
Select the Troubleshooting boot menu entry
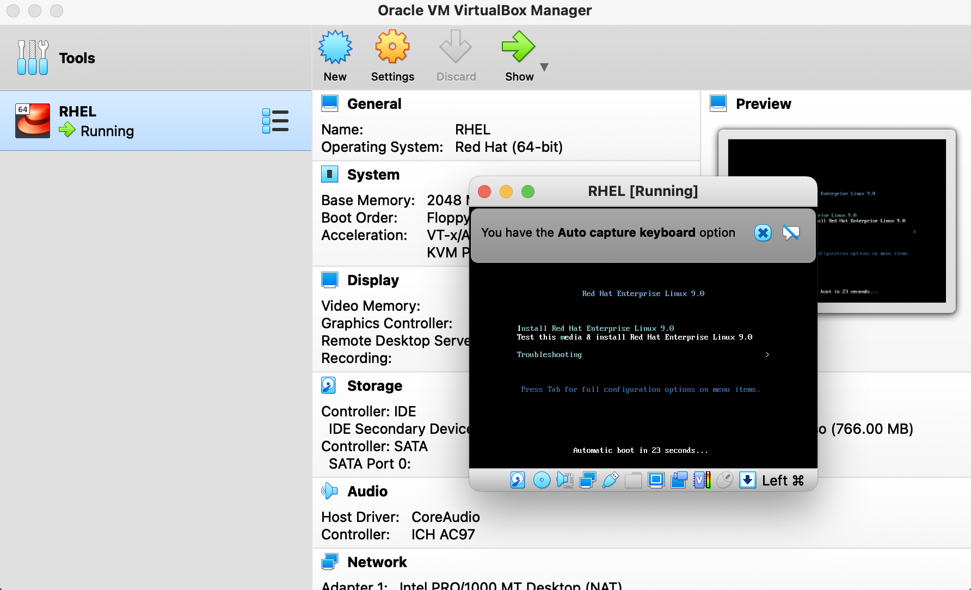click(549, 355)
